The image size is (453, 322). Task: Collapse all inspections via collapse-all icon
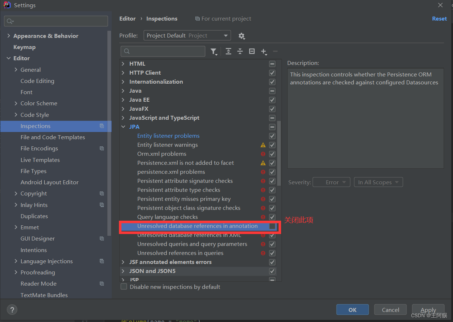click(240, 51)
